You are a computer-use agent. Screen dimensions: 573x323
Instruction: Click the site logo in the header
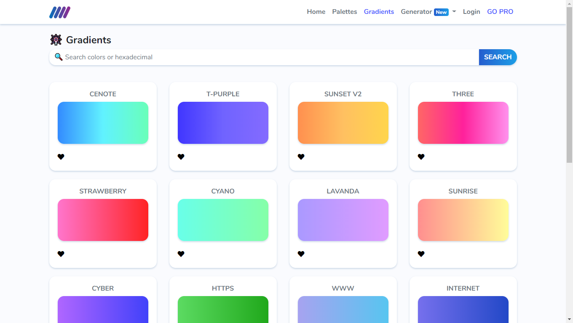tap(60, 12)
